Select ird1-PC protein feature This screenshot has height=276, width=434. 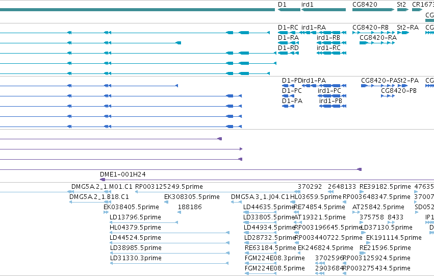(x=332, y=96)
